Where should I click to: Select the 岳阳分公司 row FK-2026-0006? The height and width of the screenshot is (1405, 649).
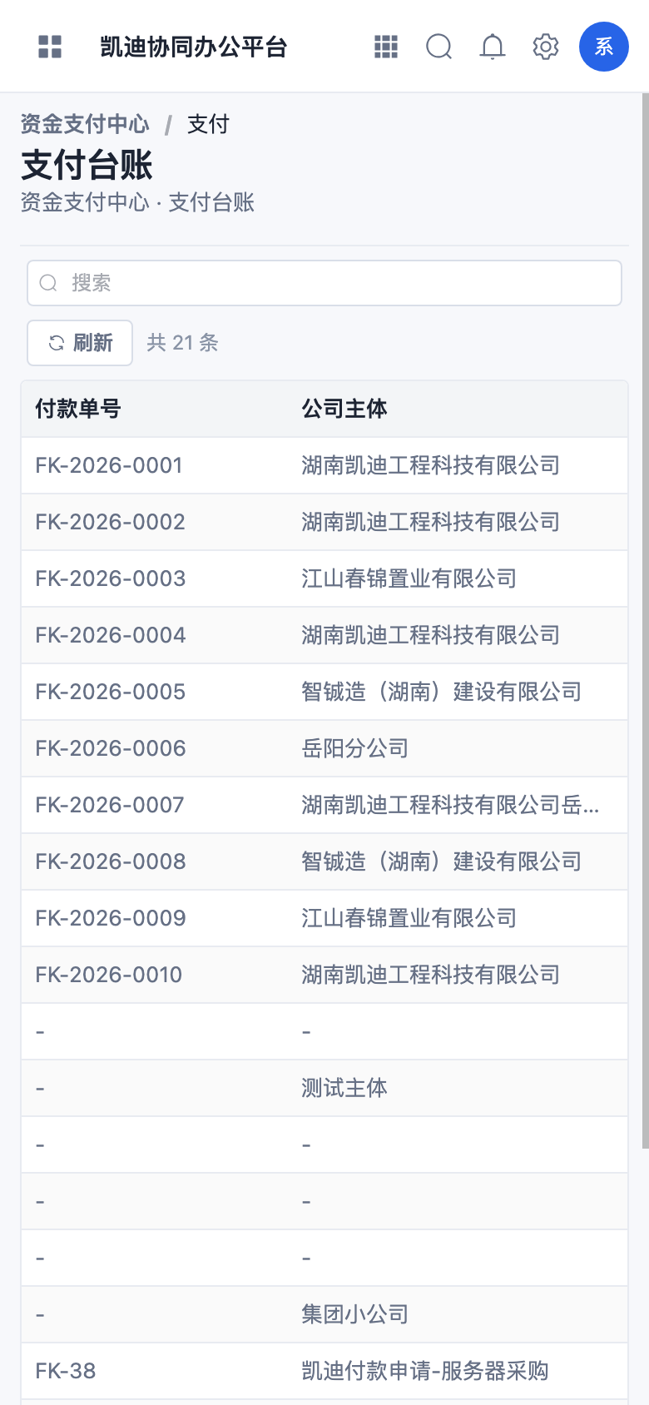pyautogui.click(x=324, y=748)
